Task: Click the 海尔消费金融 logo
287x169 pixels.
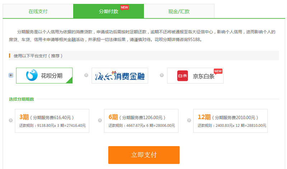Action: 120,76
